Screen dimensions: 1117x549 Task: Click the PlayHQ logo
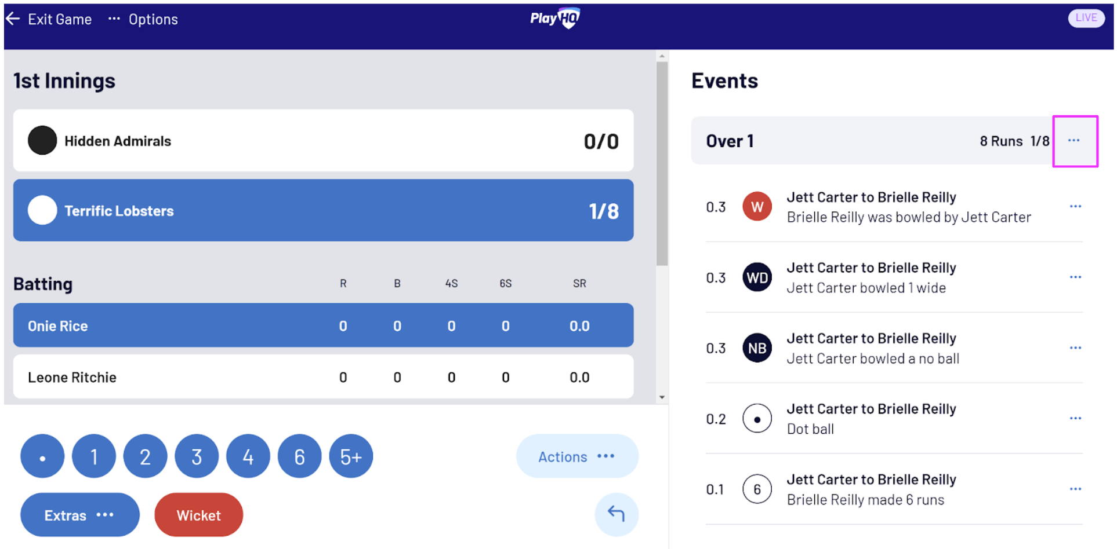(555, 19)
